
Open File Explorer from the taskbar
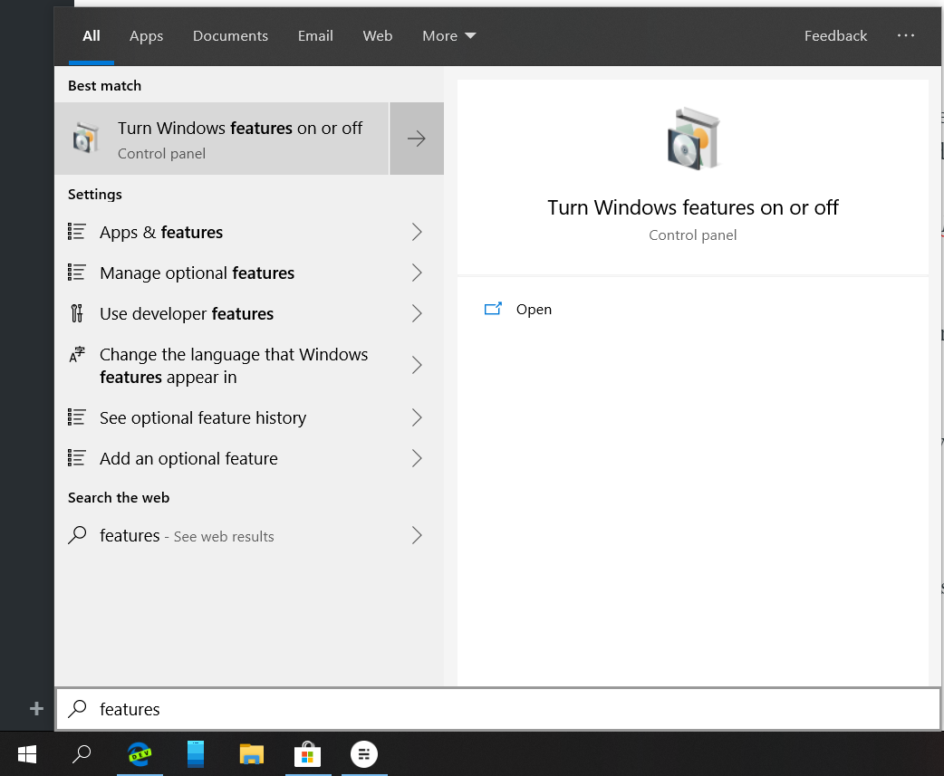point(251,753)
